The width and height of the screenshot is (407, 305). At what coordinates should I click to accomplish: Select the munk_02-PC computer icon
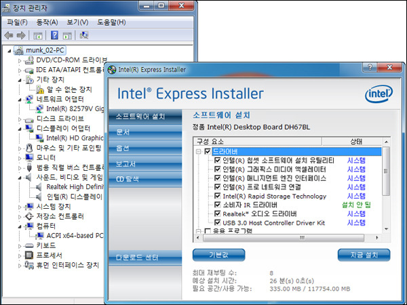[x=19, y=51]
